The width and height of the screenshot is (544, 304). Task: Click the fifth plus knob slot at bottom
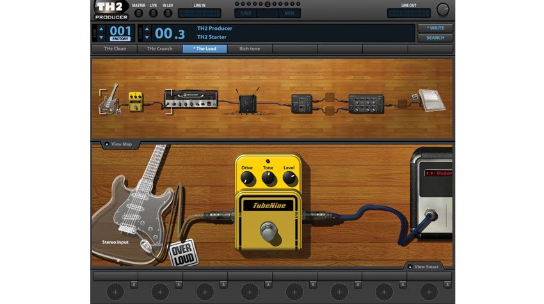pos(294,292)
